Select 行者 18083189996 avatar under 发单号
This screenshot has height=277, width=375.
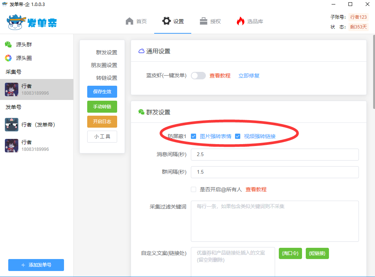(x=12, y=146)
